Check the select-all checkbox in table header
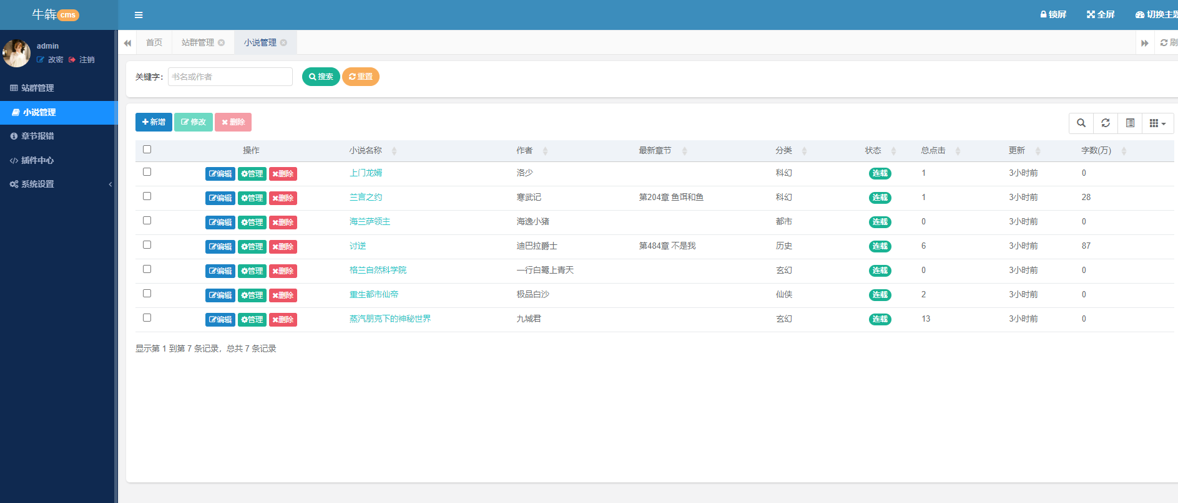The image size is (1178, 503). coord(147,150)
